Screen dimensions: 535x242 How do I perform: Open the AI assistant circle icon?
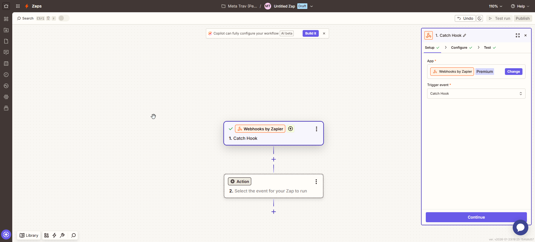(6, 234)
